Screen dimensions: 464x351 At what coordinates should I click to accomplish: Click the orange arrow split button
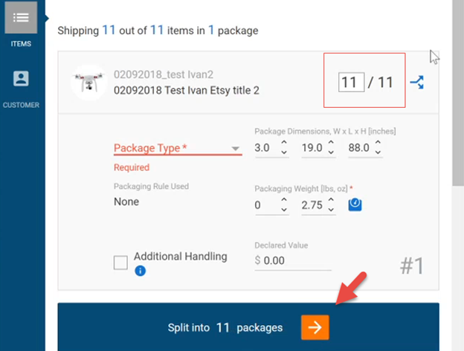tap(315, 327)
